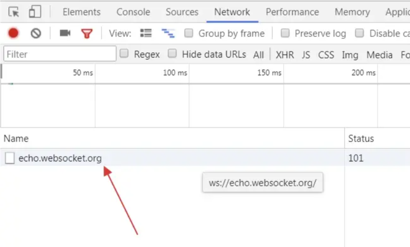
Task: Switch to the Console tab
Action: [133, 12]
